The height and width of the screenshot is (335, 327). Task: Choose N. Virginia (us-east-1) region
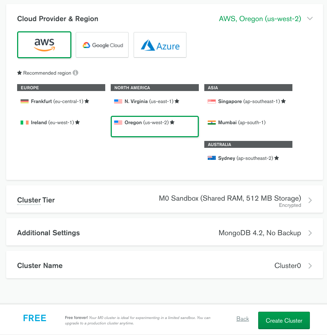tap(155, 102)
